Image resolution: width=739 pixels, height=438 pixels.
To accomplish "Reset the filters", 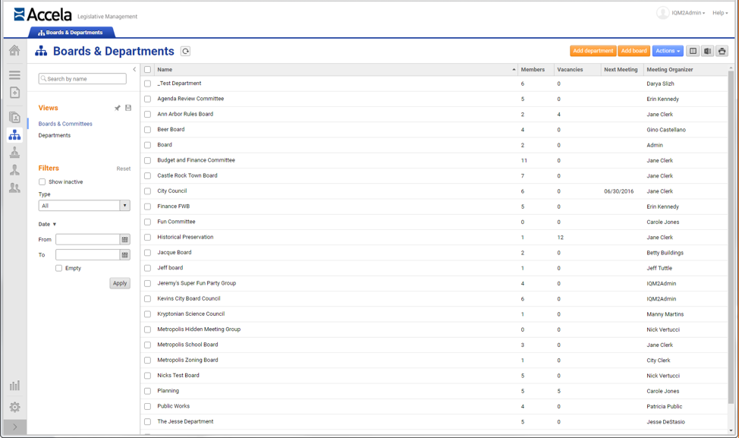I will pyautogui.click(x=124, y=169).
